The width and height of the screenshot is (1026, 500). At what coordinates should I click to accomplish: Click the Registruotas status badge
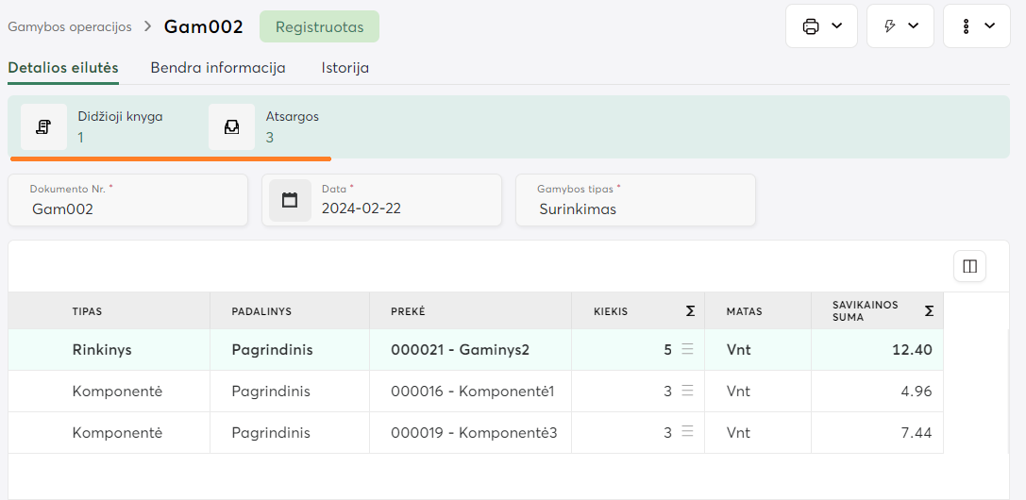point(319,26)
